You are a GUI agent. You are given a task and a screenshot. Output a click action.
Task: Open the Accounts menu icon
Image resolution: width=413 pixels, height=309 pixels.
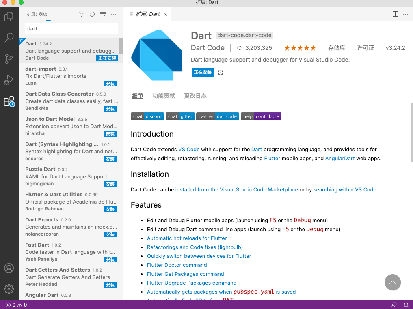pos(9,268)
